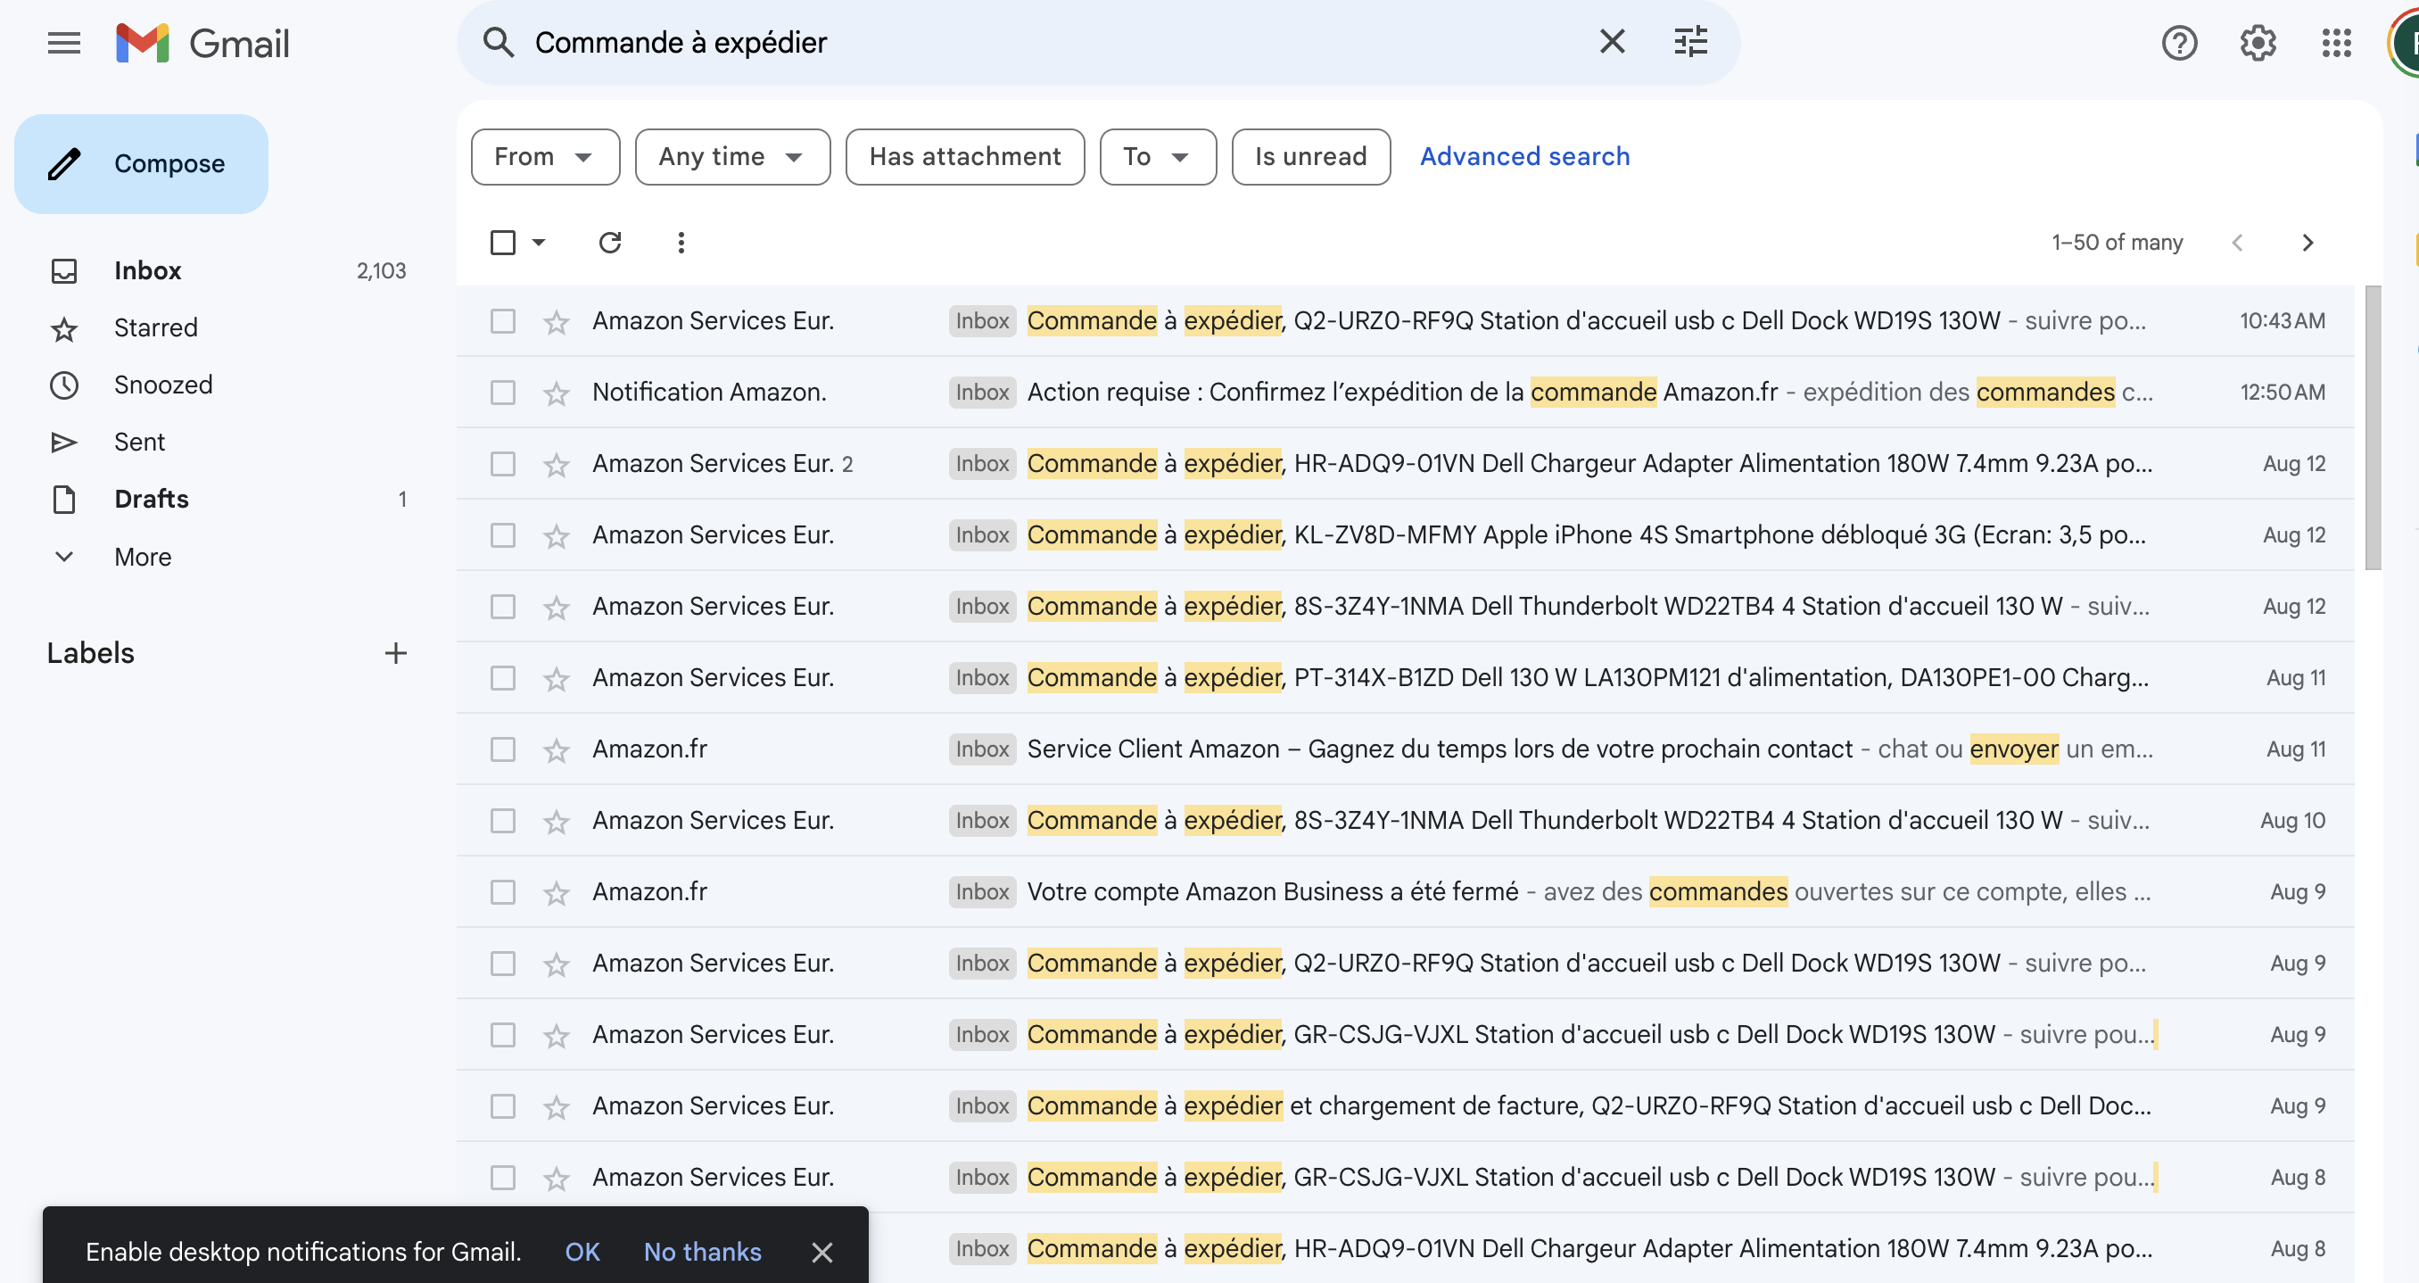Refresh the results list
Viewport: 2419px width, 1283px height.
click(610, 243)
